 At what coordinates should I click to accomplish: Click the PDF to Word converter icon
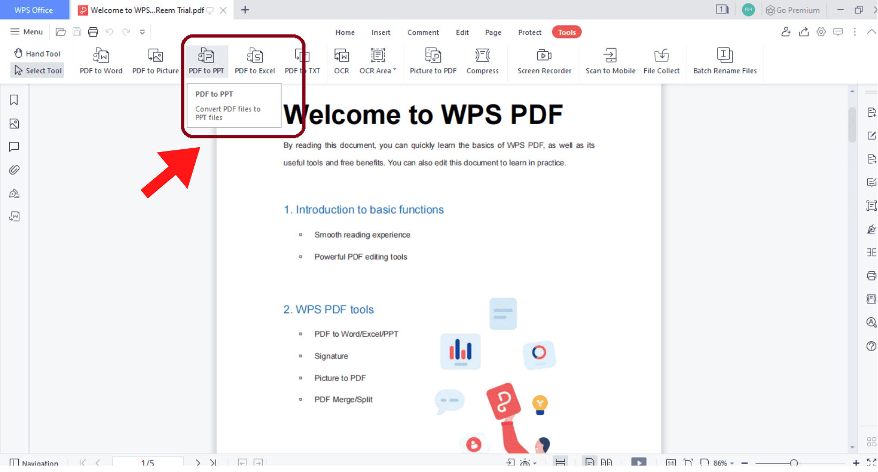tap(101, 61)
